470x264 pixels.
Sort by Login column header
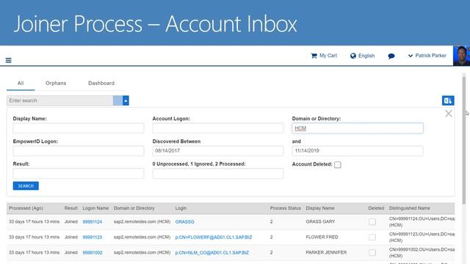click(x=181, y=208)
